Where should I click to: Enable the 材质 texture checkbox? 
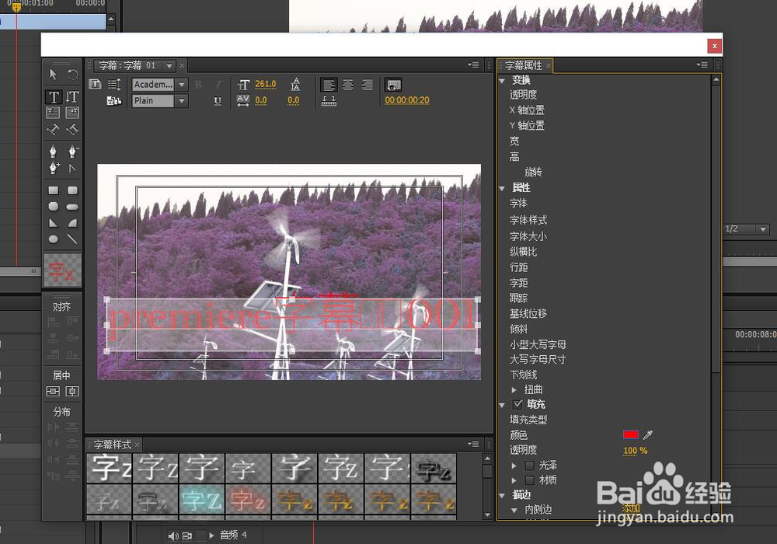529,480
